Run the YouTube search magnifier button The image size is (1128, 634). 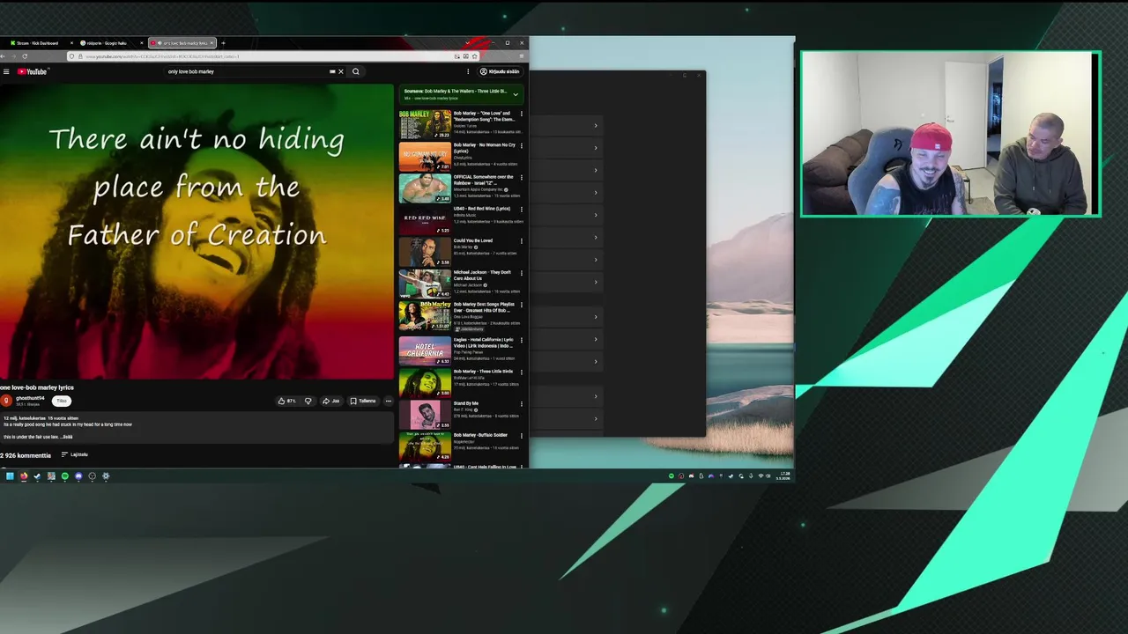pos(356,71)
